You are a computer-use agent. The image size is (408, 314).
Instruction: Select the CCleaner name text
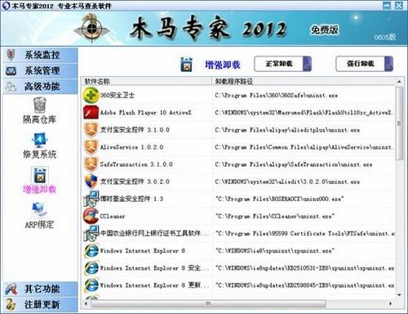(113, 216)
